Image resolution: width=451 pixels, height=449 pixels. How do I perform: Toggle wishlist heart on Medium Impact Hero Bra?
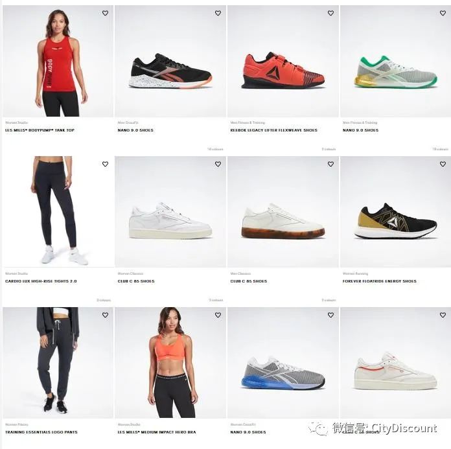tap(218, 315)
